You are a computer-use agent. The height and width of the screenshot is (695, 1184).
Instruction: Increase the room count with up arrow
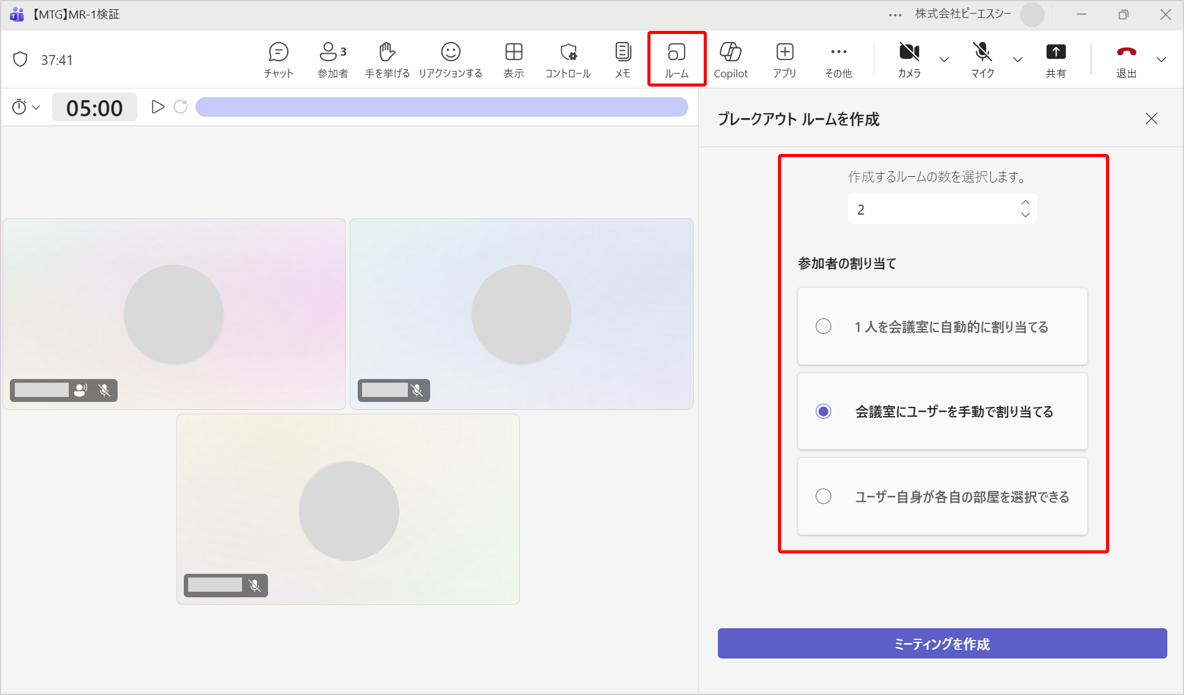tap(1026, 203)
